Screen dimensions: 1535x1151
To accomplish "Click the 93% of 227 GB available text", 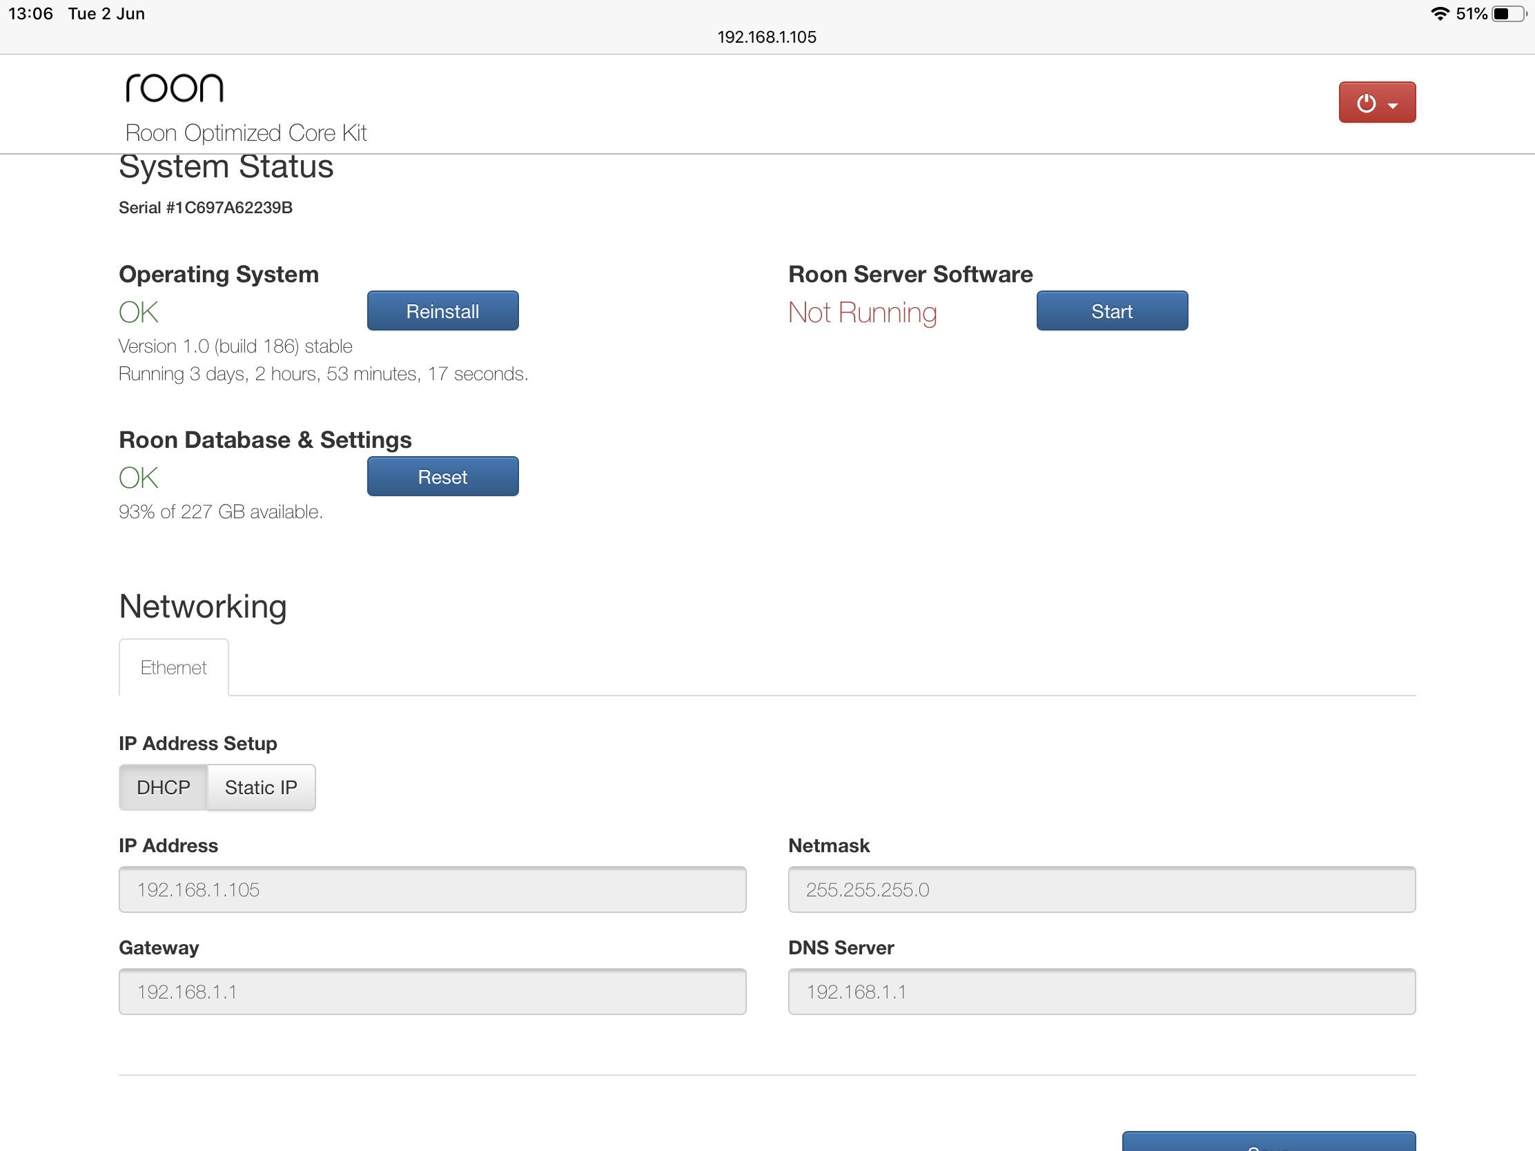I will [221, 511].
